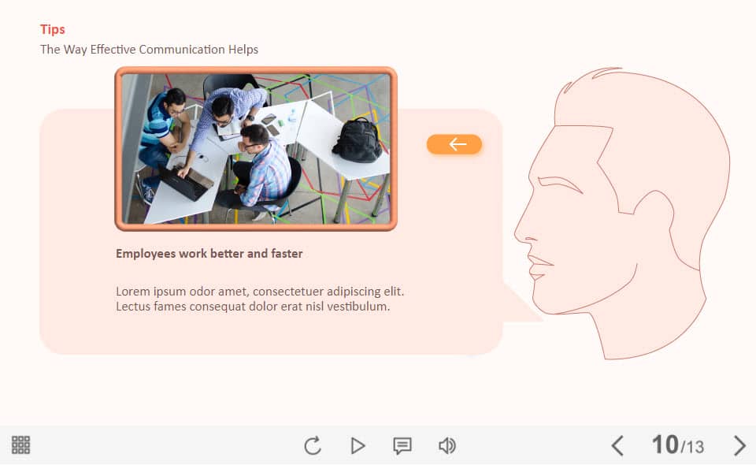
Task: Go to previous slide chevron
Action: tap(617, 445)
